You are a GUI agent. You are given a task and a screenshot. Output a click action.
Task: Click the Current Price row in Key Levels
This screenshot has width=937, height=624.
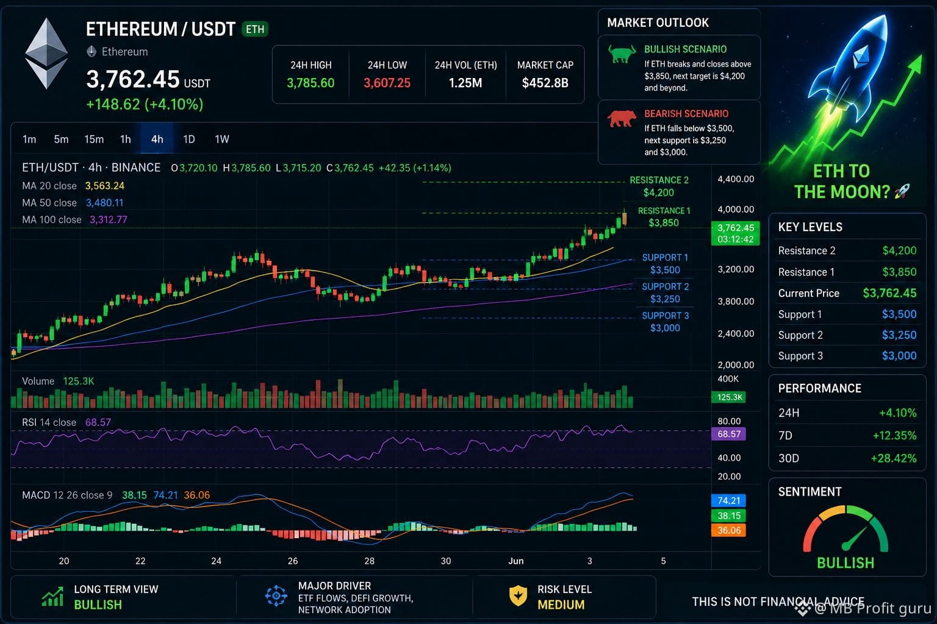point(847,293)
